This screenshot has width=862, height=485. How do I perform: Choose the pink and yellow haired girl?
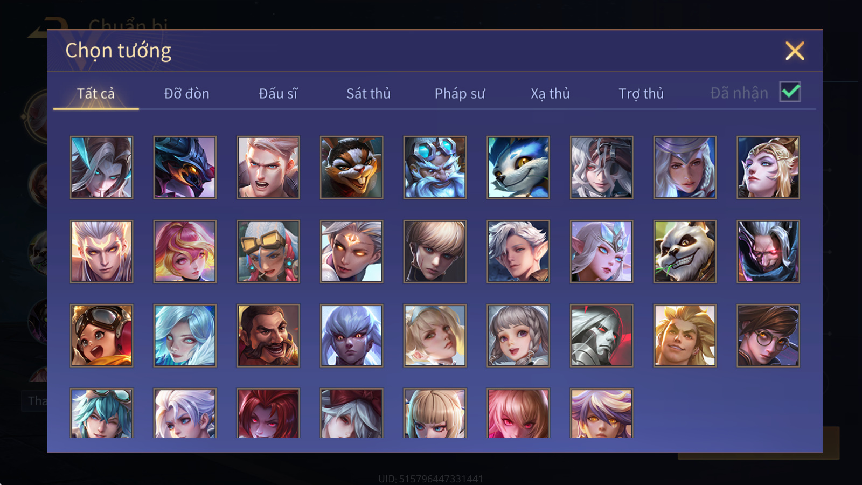[x=185, y=251]
